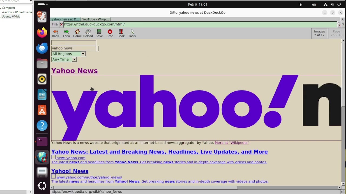
Task: Click the magnifier search icon beside URL bar
Action: (x=339, y=25)
